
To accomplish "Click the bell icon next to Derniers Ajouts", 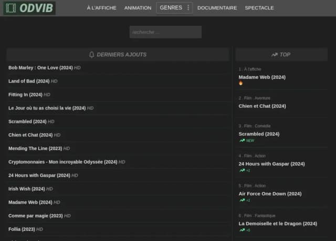I will [x=91, y=55].
